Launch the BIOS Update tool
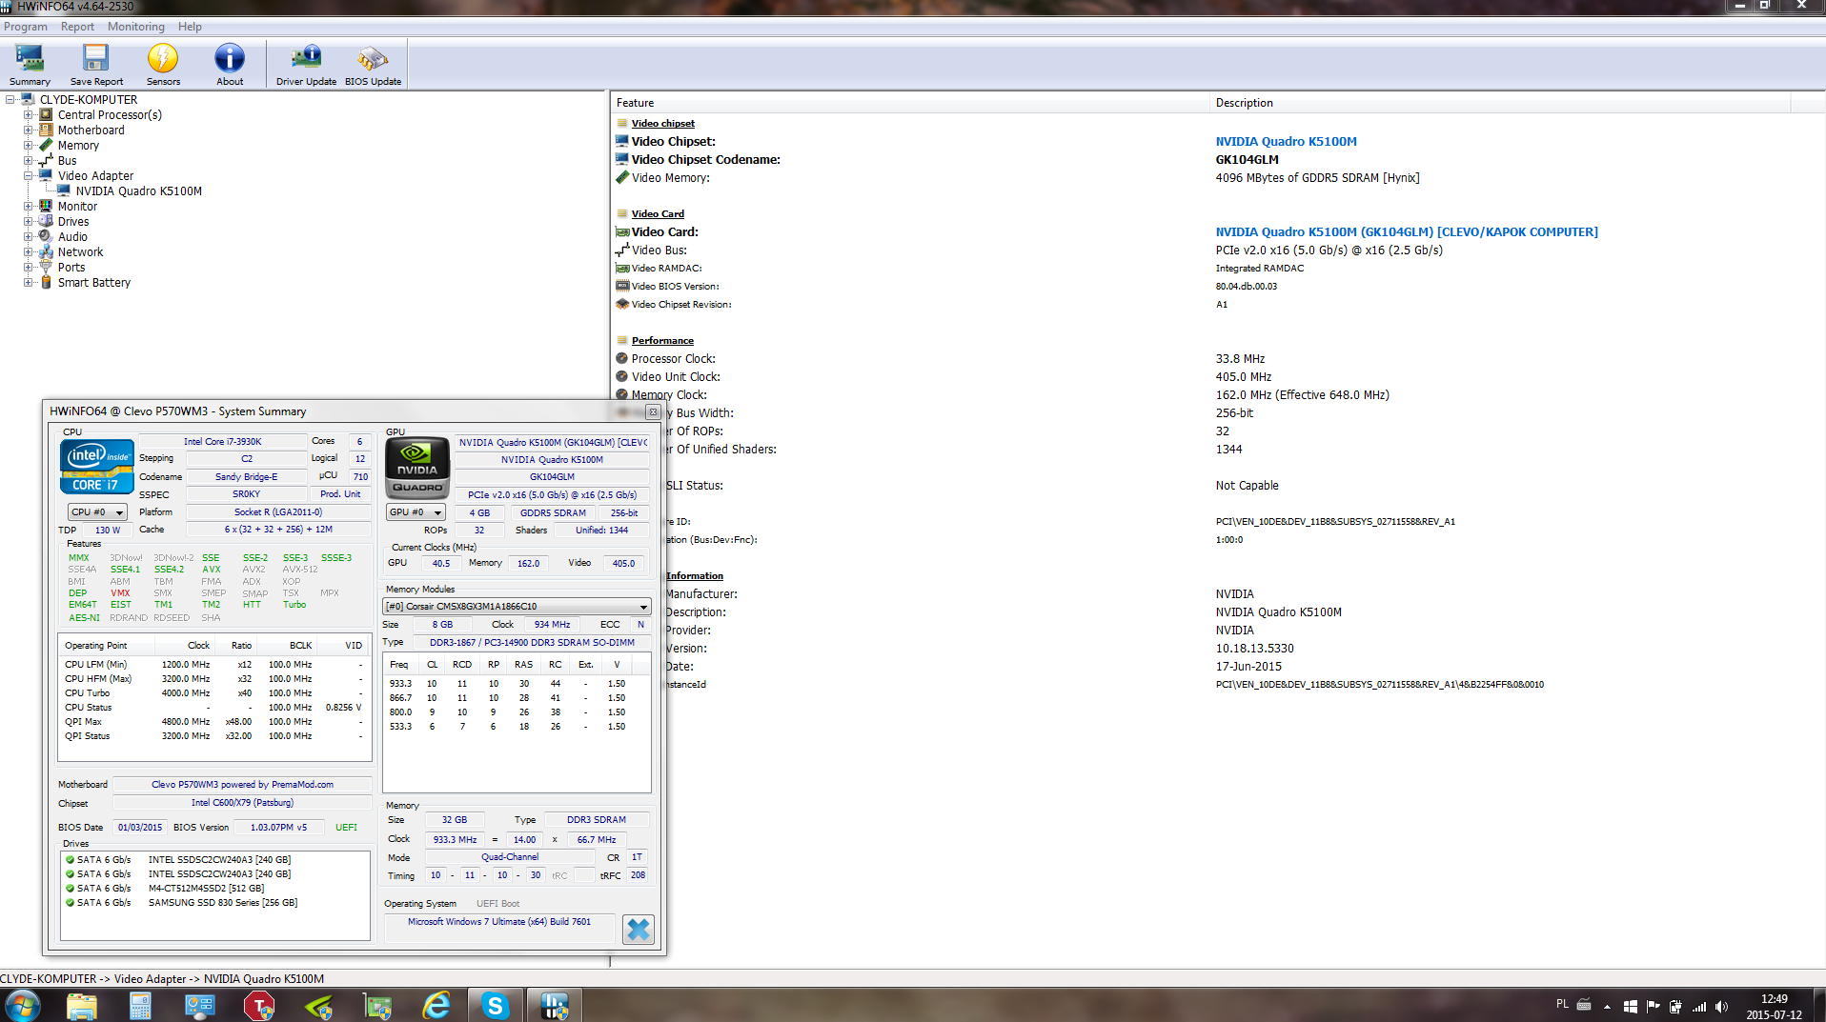This screenshot has height=1022, width=1826. pos(373,65)
